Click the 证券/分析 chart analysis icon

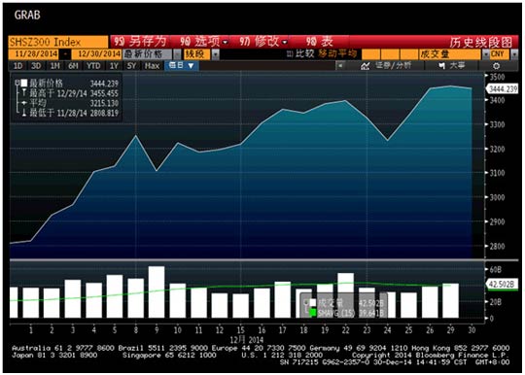click(366, 66)
